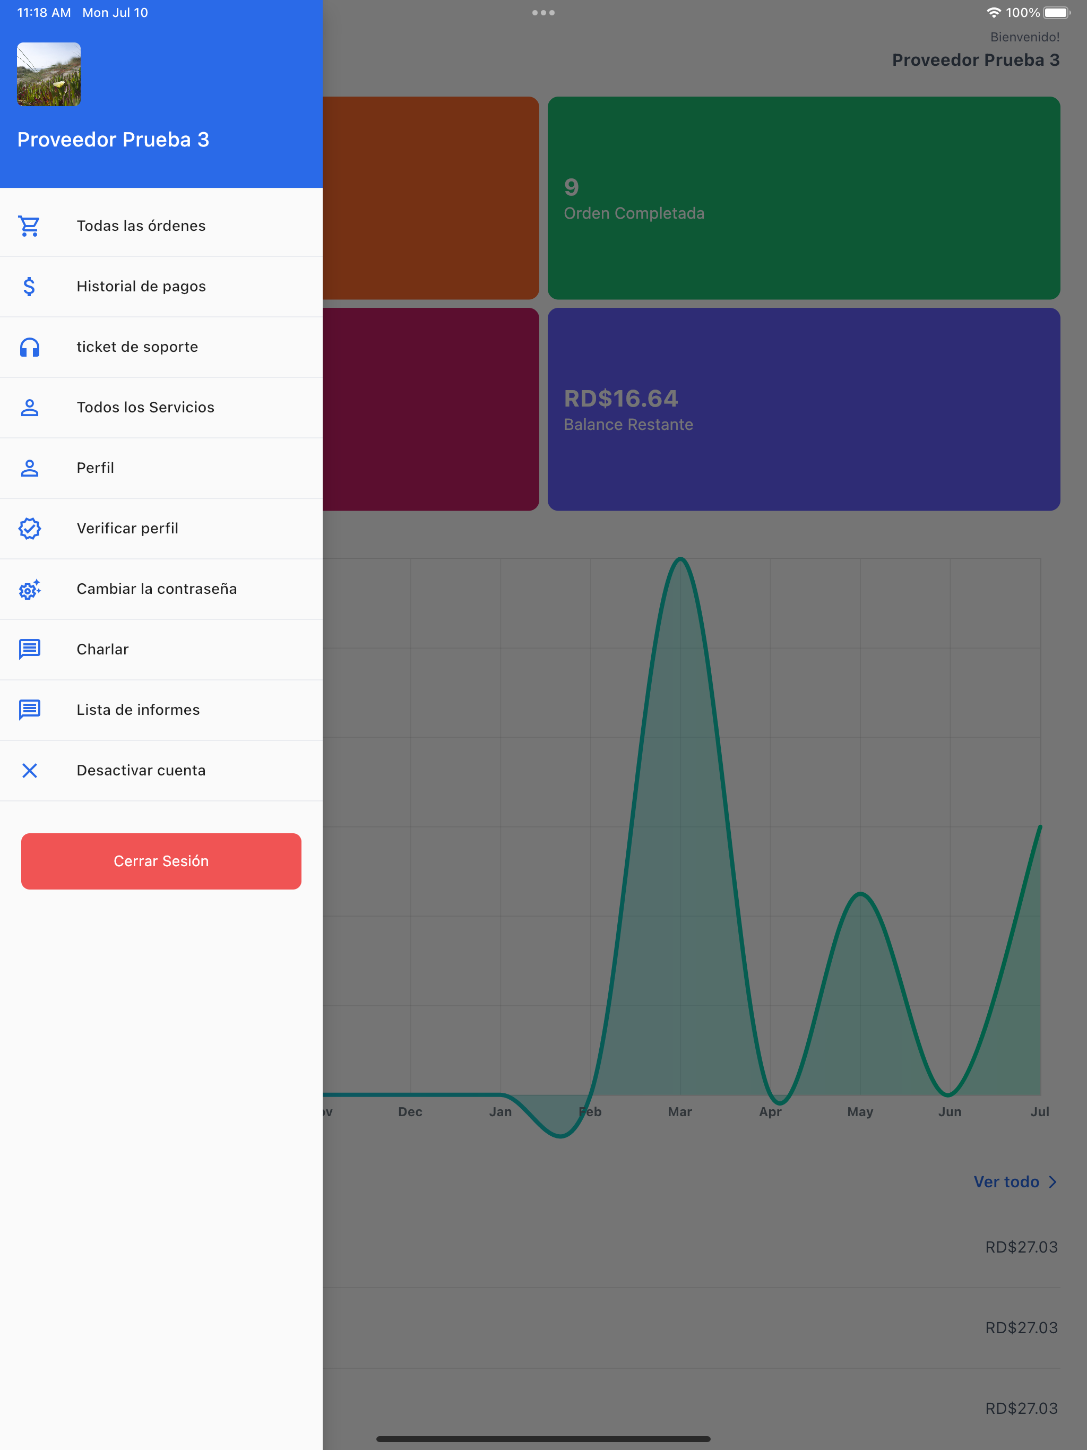Tap the maroon dashboard card
The image size is (1087, 1450).
(x=431, y=410)
